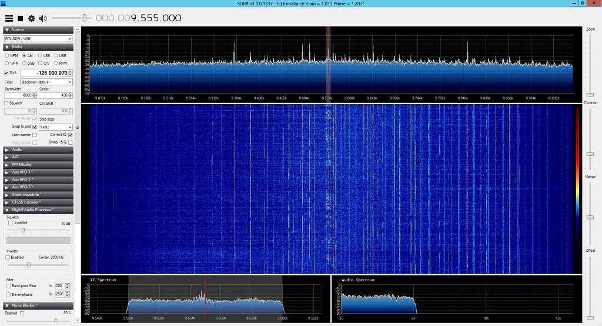The width and height of the screenshot is (602, 326).
Task: Click the filter lo value field 200
Action: [59, 286]
